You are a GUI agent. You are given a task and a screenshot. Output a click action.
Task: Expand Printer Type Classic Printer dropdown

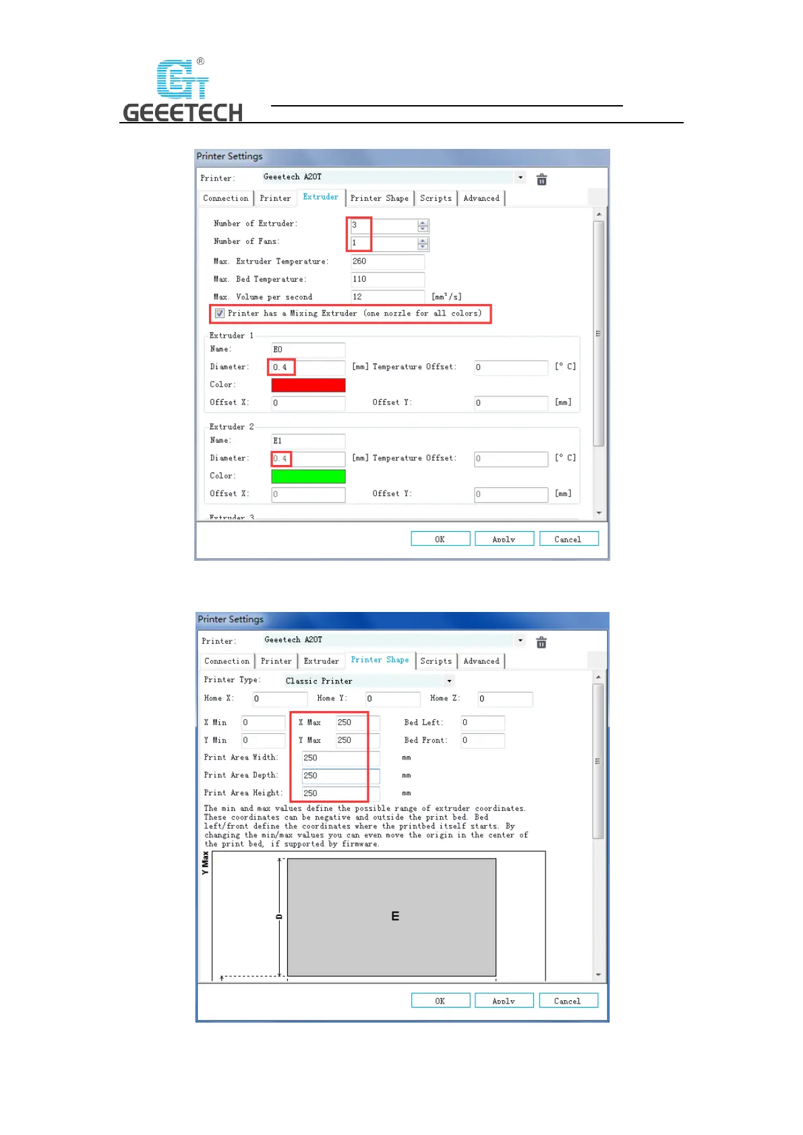tap(450, 681)
